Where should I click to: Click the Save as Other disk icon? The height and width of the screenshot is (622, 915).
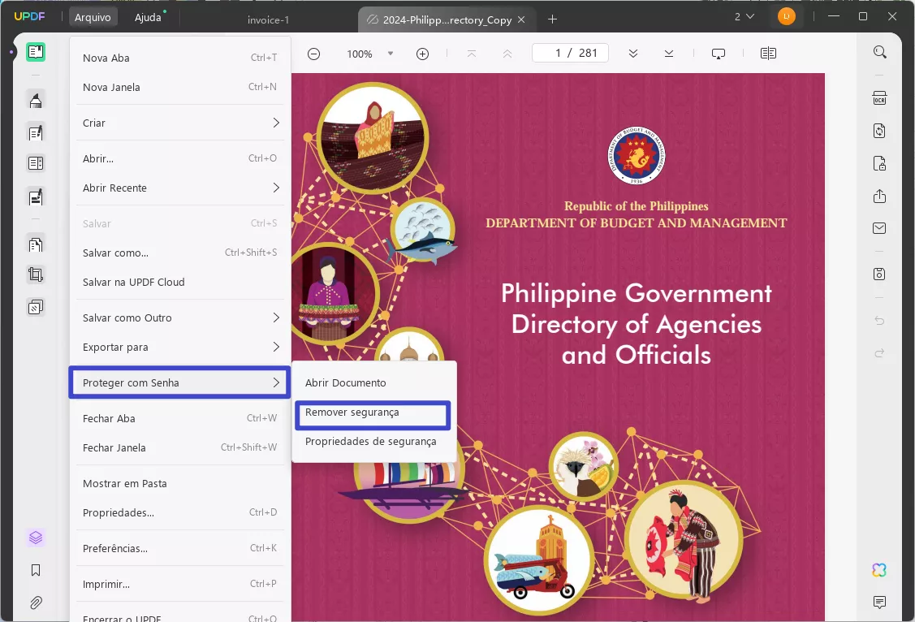(x=879, y=274)
